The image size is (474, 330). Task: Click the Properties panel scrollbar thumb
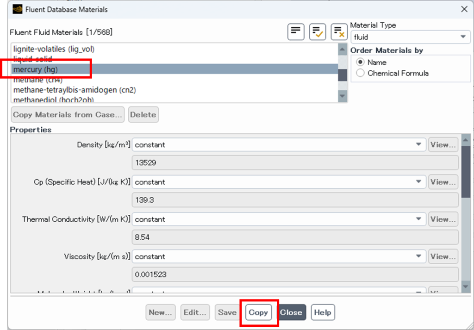[x=466, y=171]
